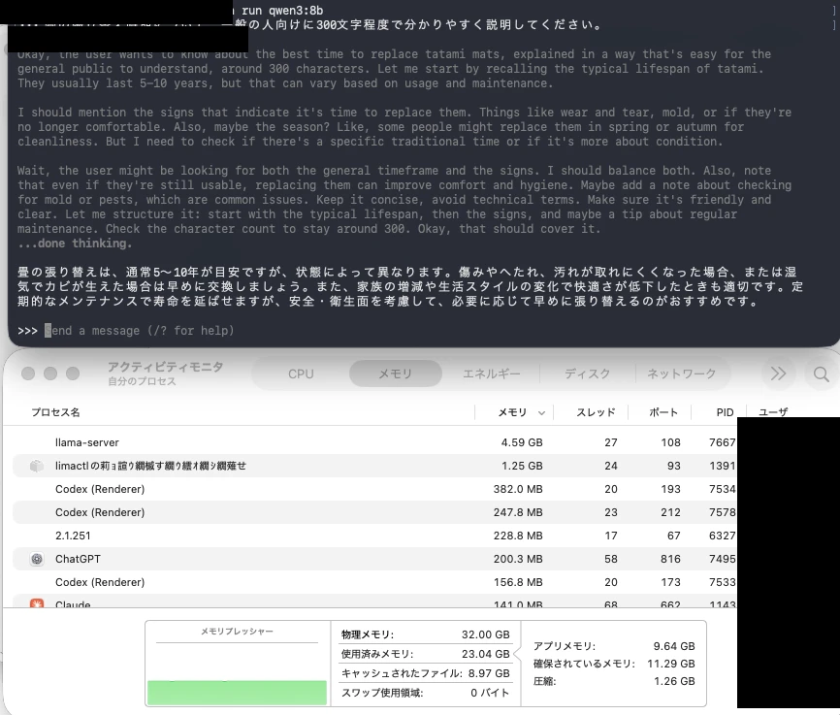Select the 2.1.251 process row

374,536
